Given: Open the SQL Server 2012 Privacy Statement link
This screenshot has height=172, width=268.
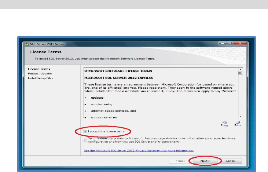Looking at the screenshot, I should click(139, 151).
